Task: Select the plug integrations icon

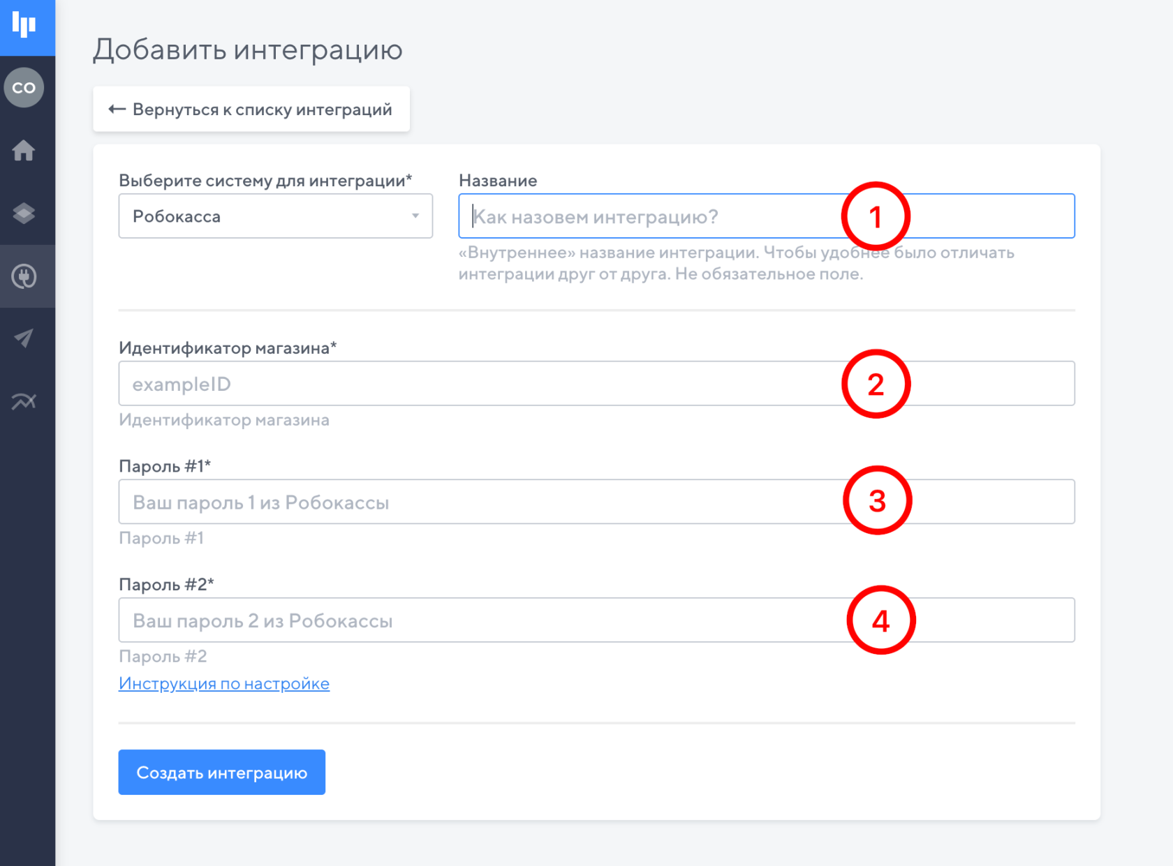Action: (x=24, y=276)
